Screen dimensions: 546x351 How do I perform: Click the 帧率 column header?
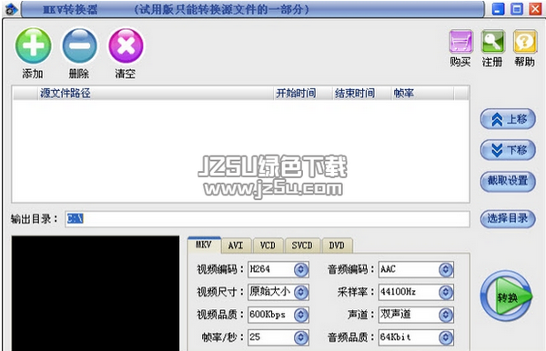[422, 94]
